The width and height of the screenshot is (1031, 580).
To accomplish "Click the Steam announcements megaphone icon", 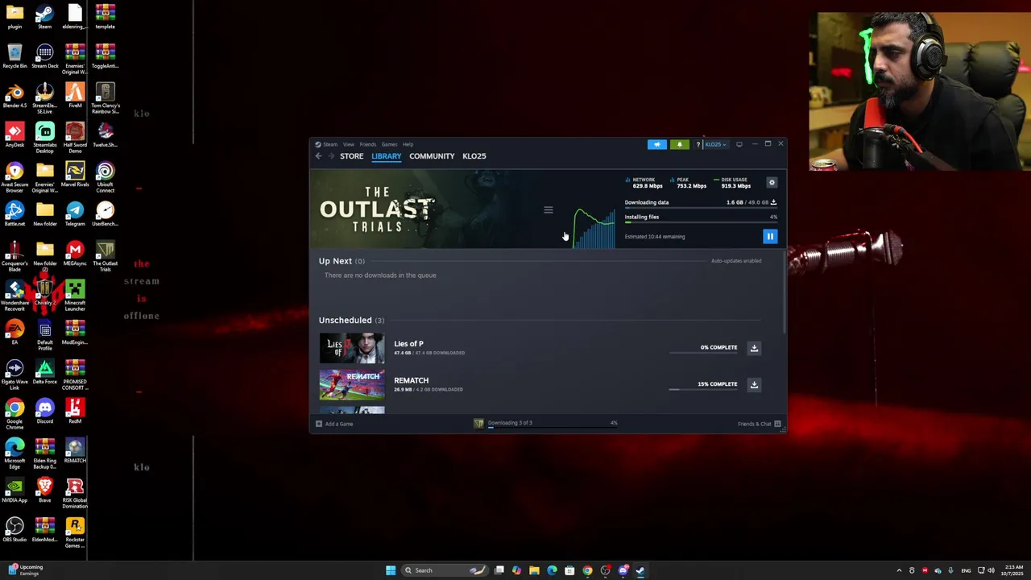I will pyautogui.click(x=657, y=144).
